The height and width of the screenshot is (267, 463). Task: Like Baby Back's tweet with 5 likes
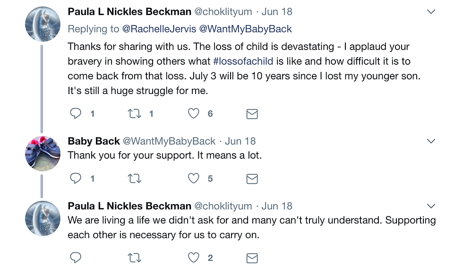[x=194, y=178]
